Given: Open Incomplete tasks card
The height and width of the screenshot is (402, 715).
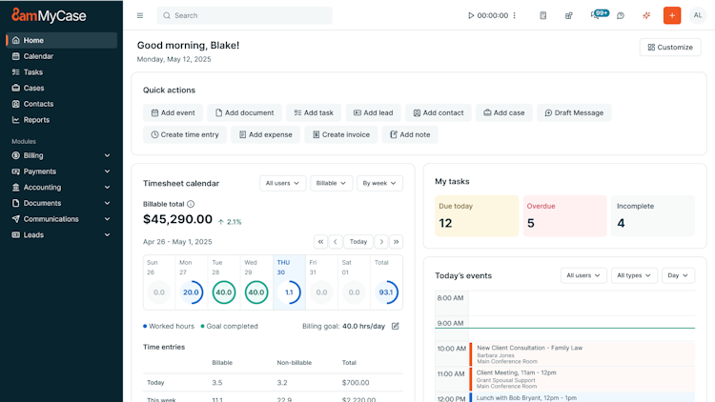Looking at the screenshot, I should [652, 215].
